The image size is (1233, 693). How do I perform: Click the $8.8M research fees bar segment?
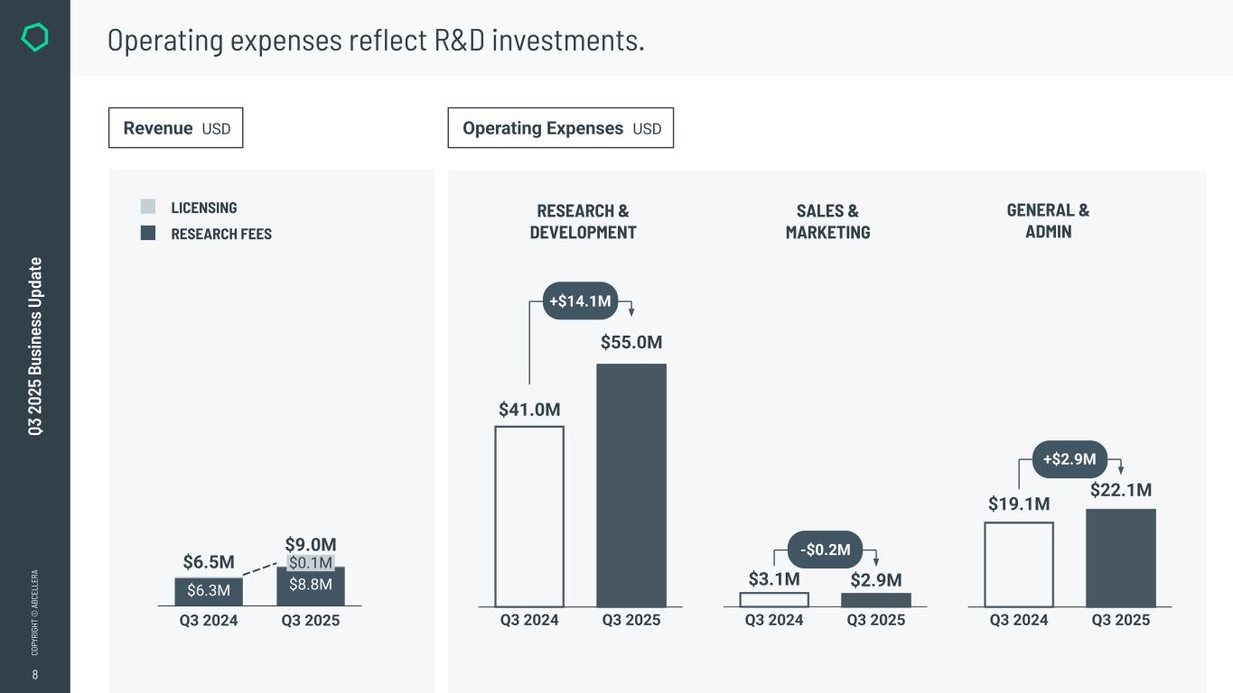pyautogui.click(x=311, y=587)
